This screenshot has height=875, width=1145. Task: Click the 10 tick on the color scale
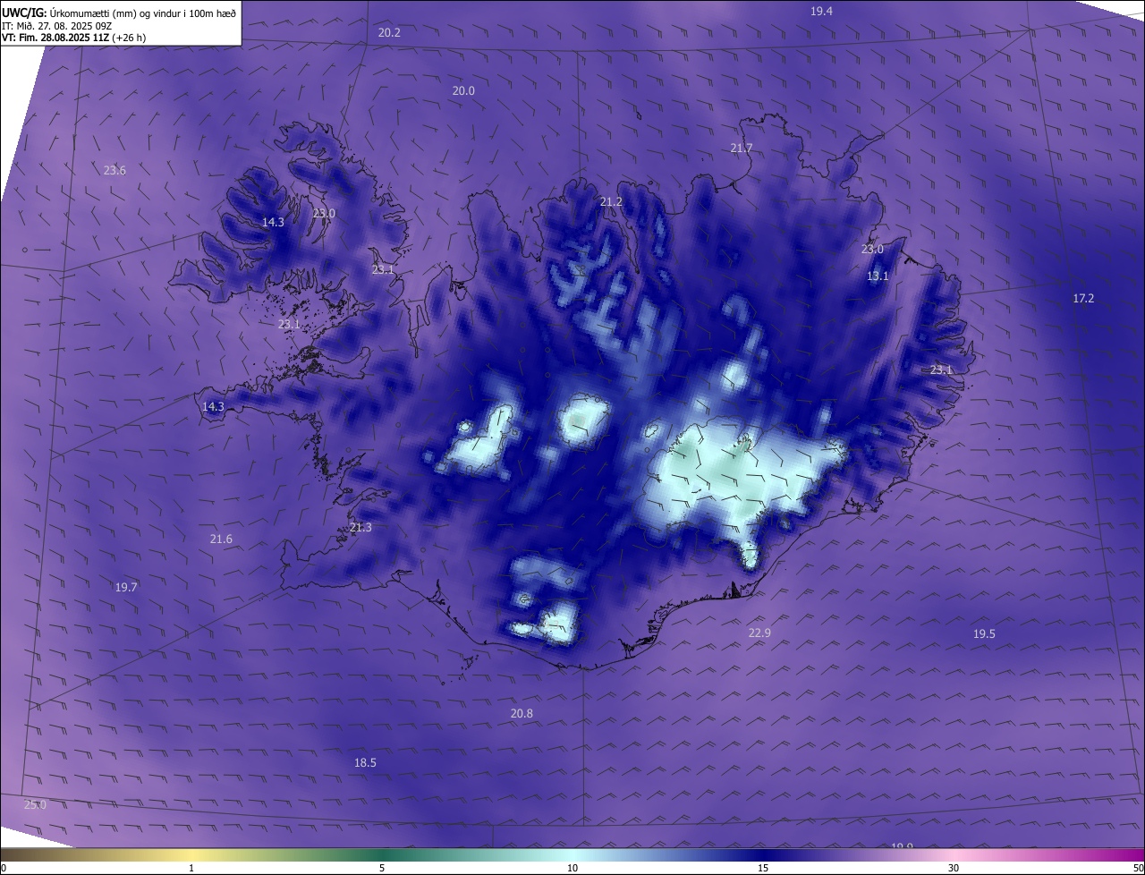(x=572, y=868)
